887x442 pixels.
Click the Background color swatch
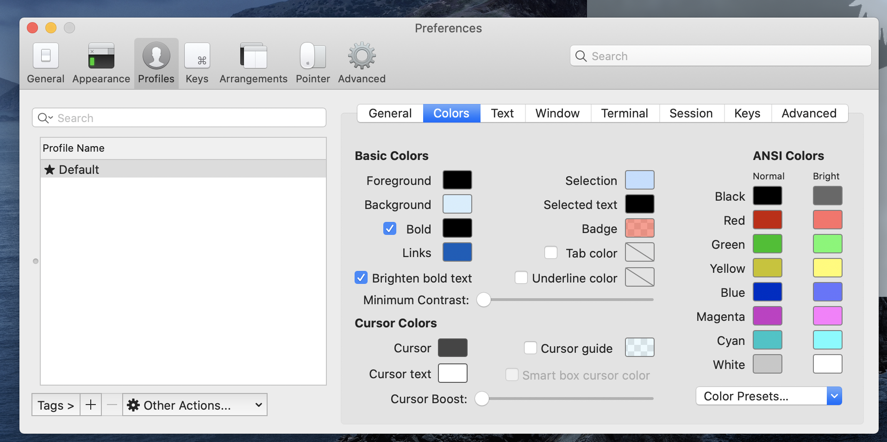457,204
